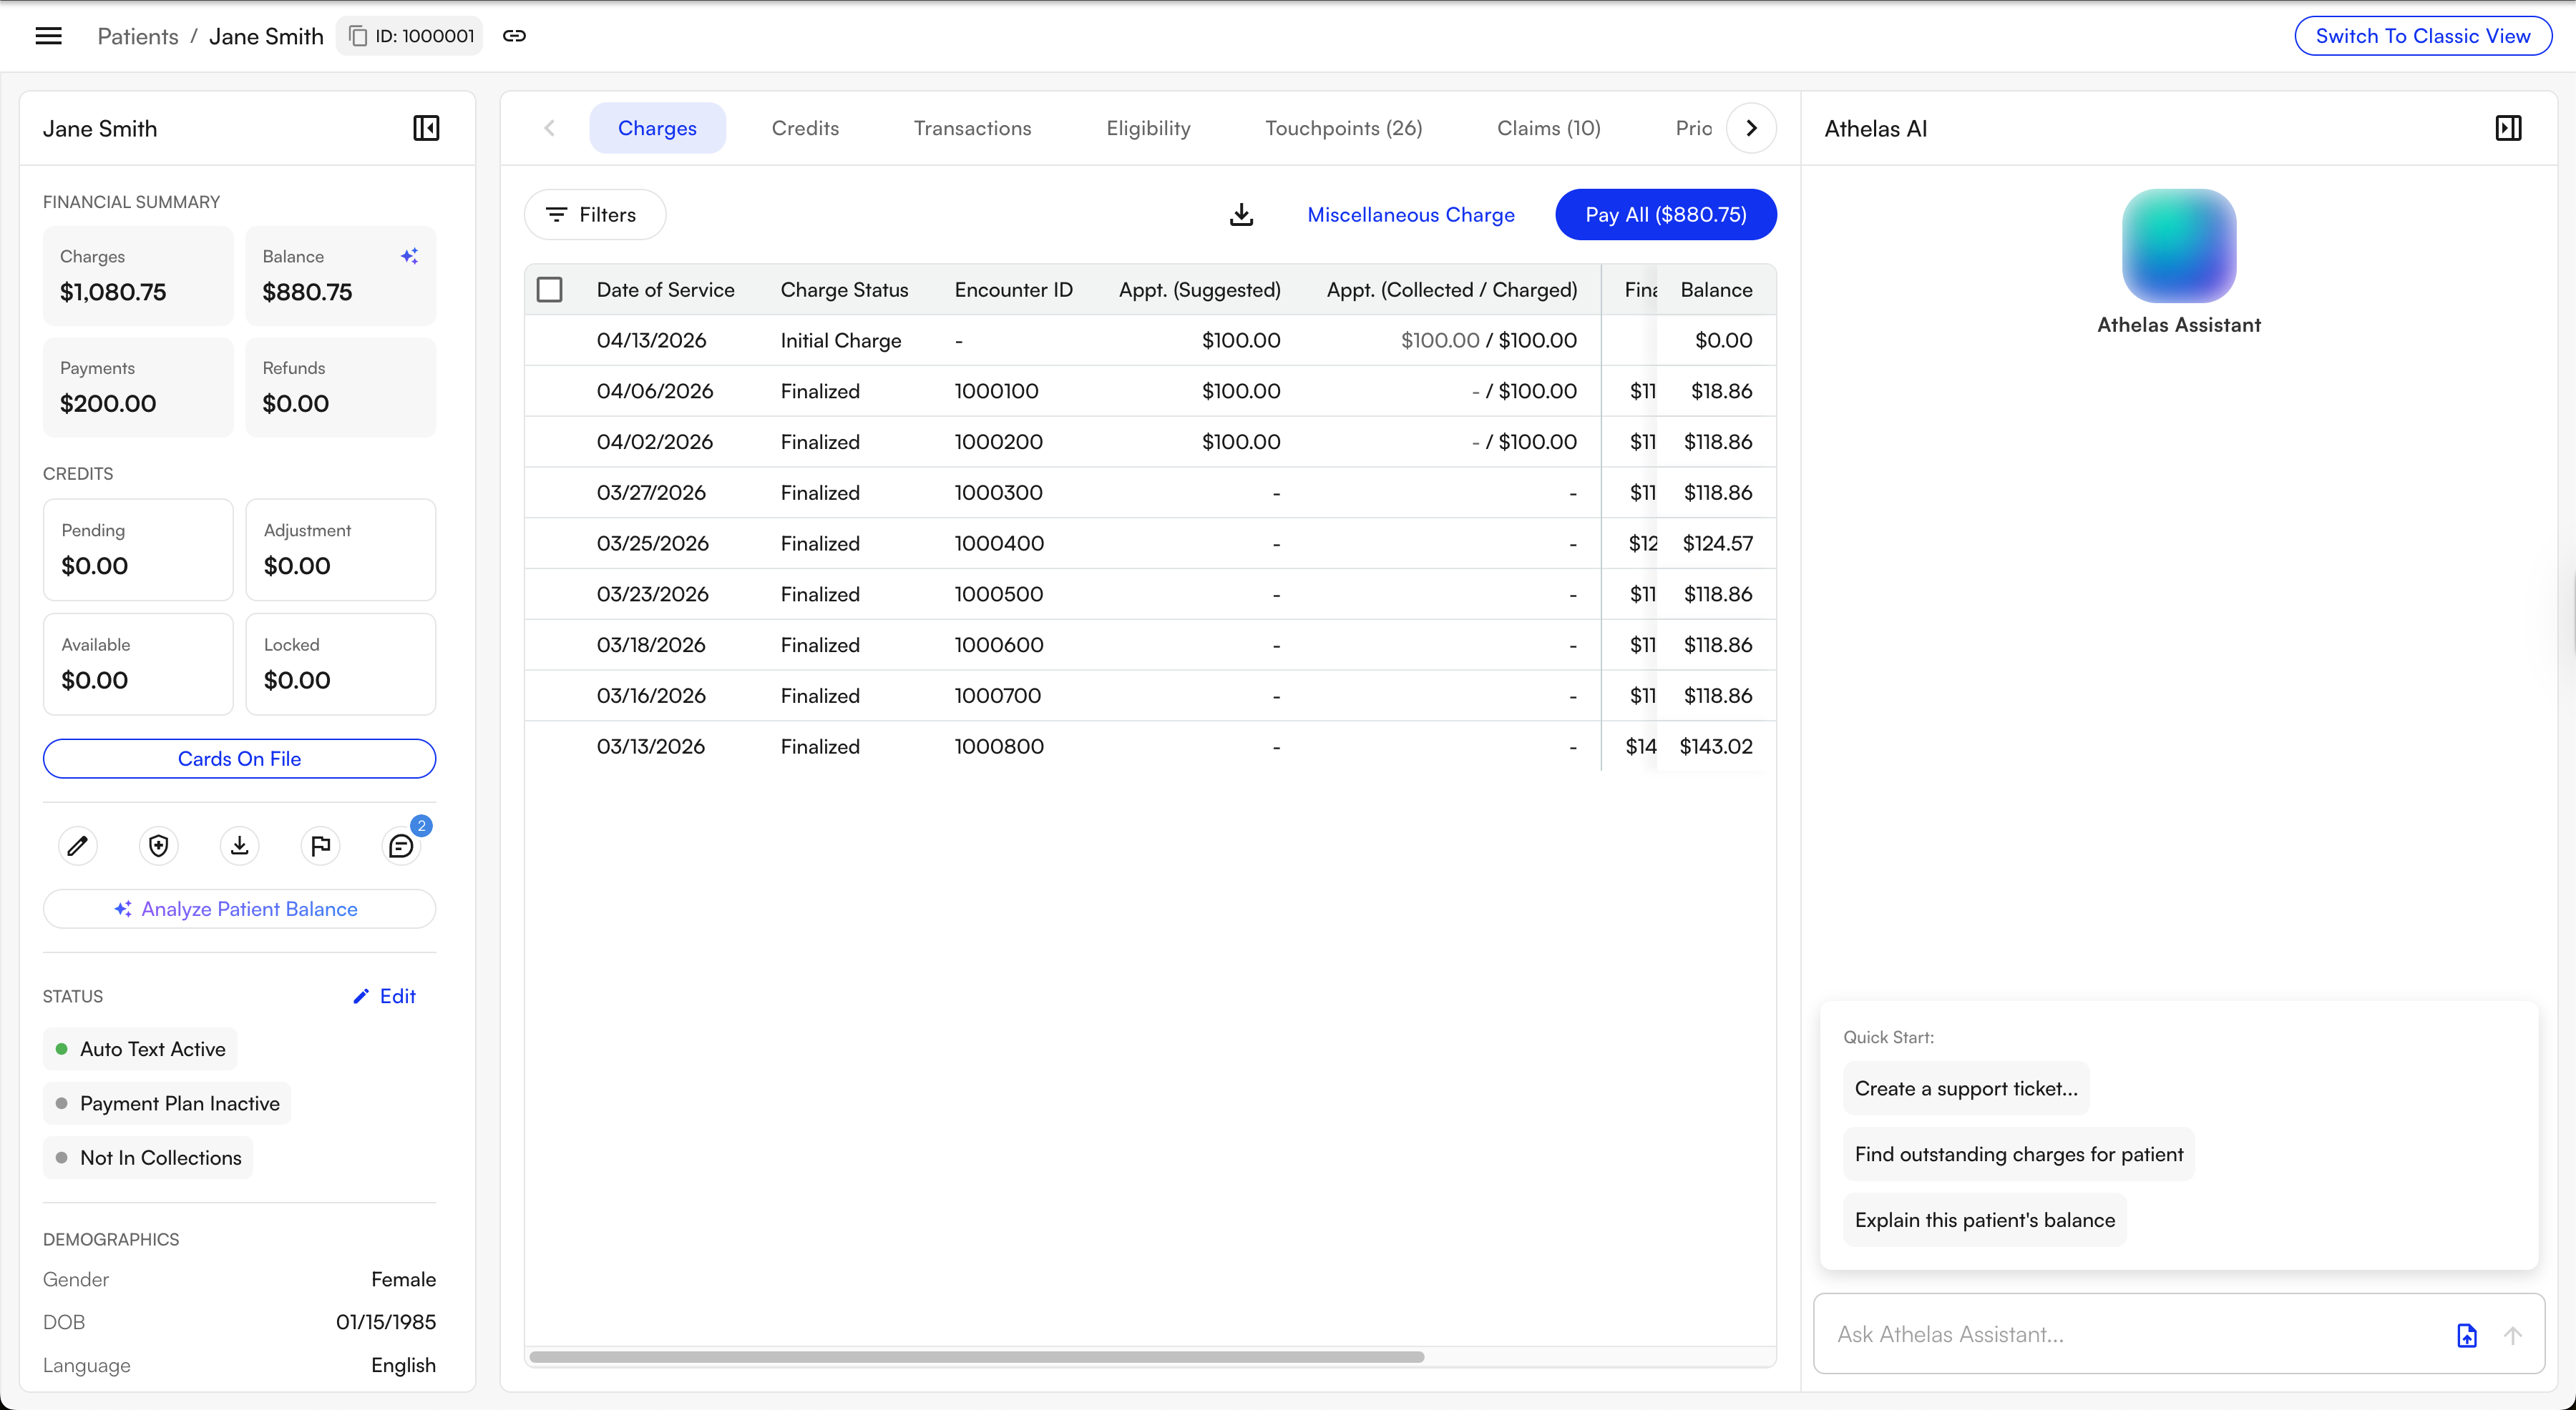2576x1410 pixels.
Task: Collapse the Athelas AI panel icon
Action: [2508, 128]
